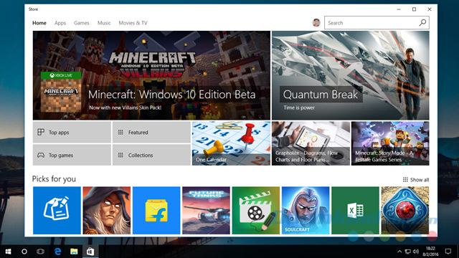Screen dimensions: 459x258
Task: Click the user account avatar
Action: pos(316,22)
